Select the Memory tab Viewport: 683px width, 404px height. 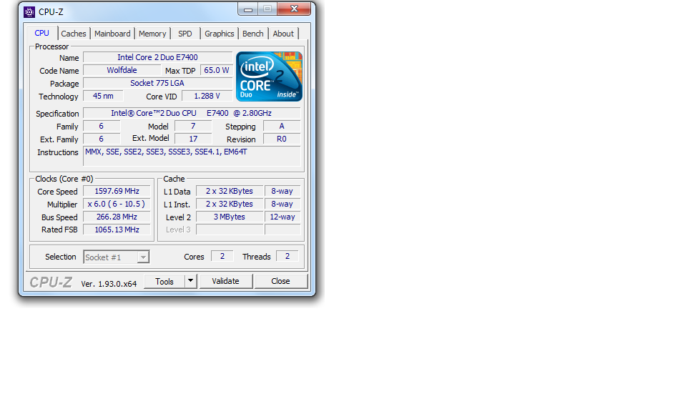pos(152,34)
